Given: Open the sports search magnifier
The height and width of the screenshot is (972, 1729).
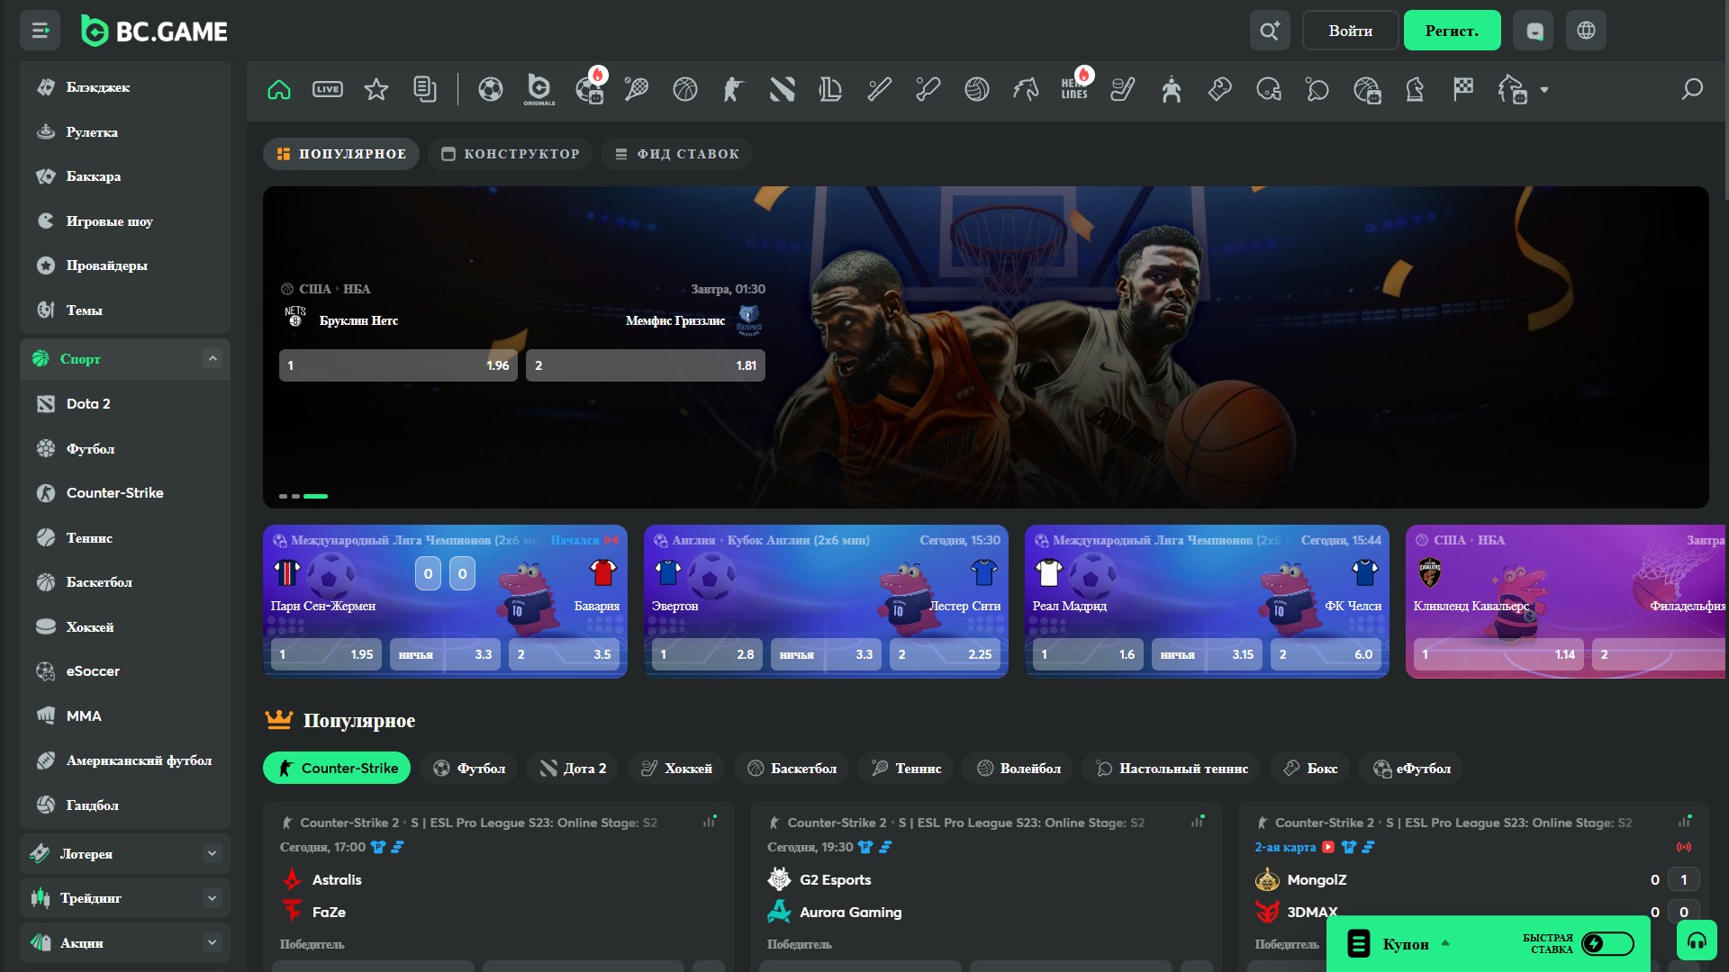Looking at the screenshot, I should coord(1692,89).
